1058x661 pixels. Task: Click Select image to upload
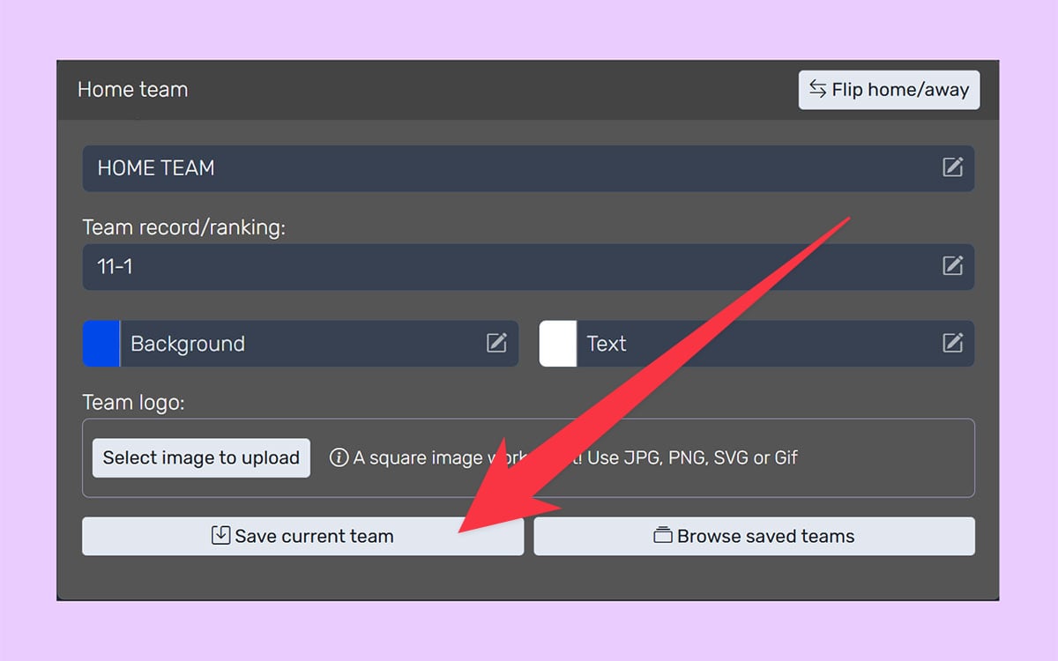point(200,457)
